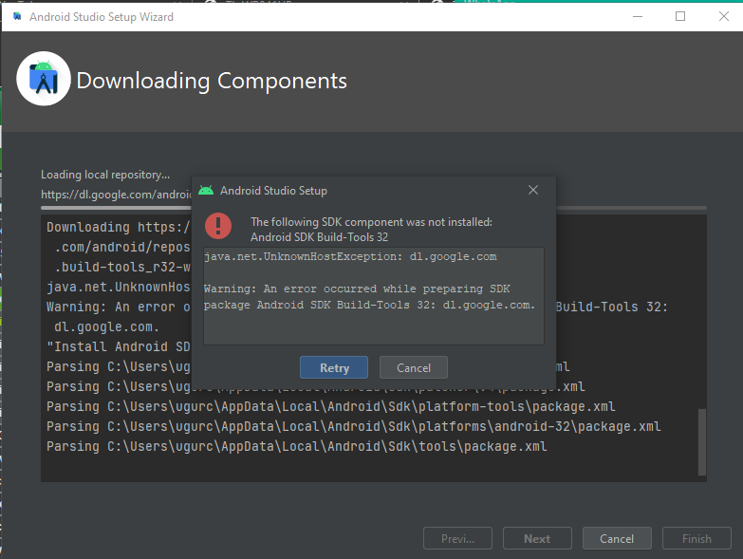Click the 'Loading local repository...' label
743x559 pixels.
click(x=105, y=175)
